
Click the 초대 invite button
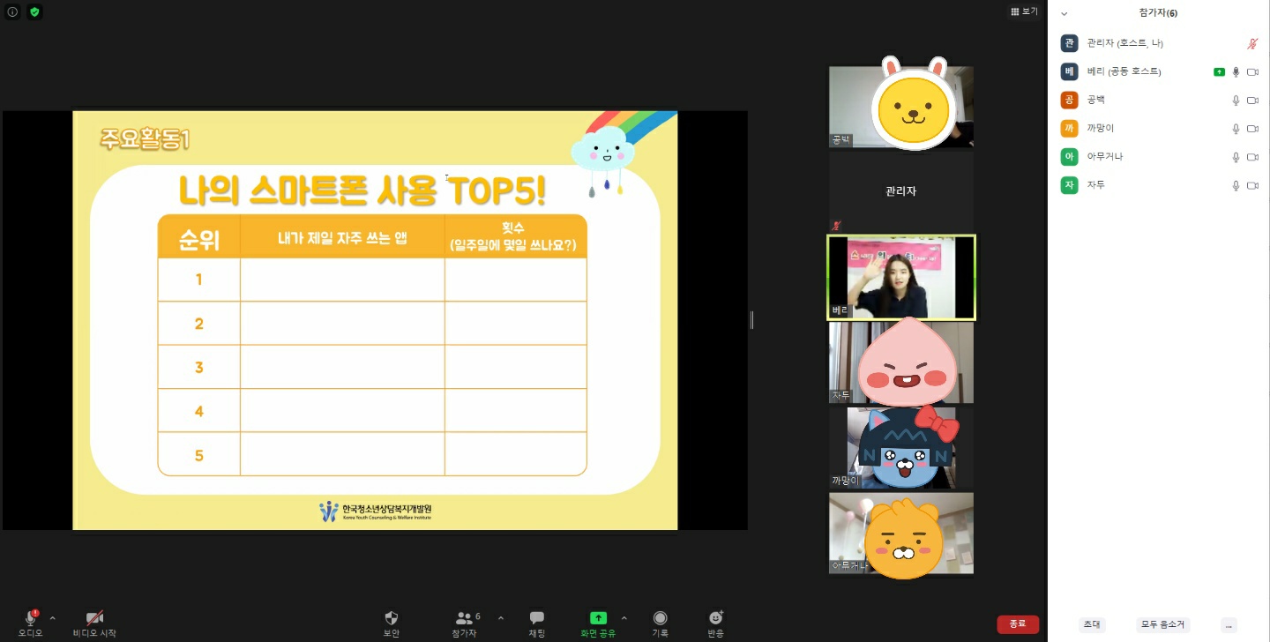pyautogui.click(x=1092, y=624)
